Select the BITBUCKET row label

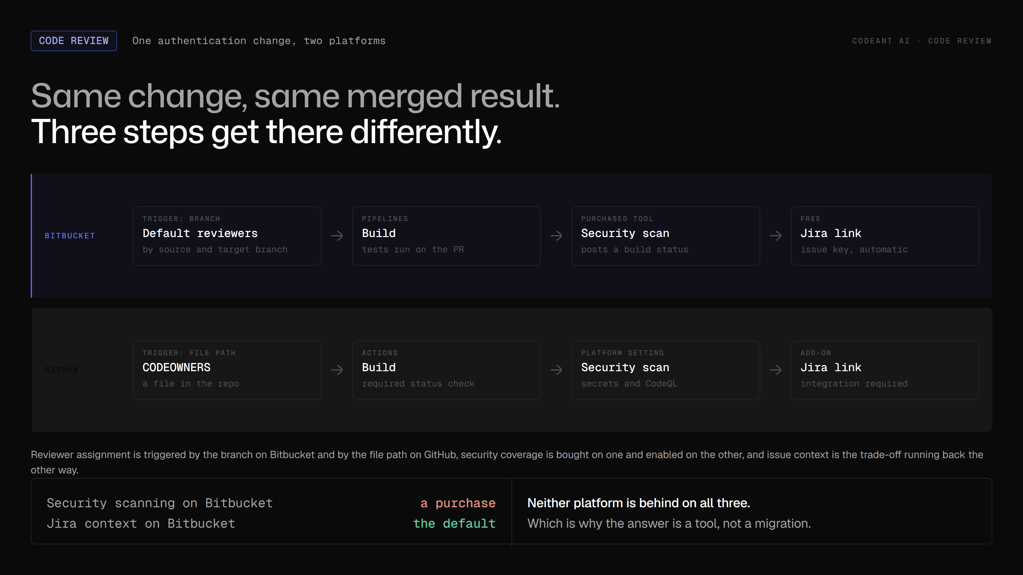[70, 236]
